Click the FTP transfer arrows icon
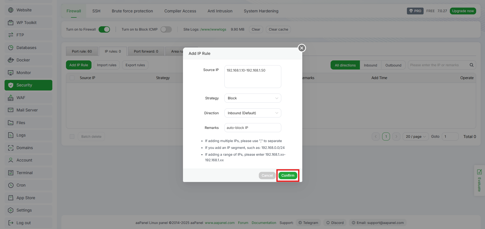This screenshot has height=229, width=485. point(11,35)
